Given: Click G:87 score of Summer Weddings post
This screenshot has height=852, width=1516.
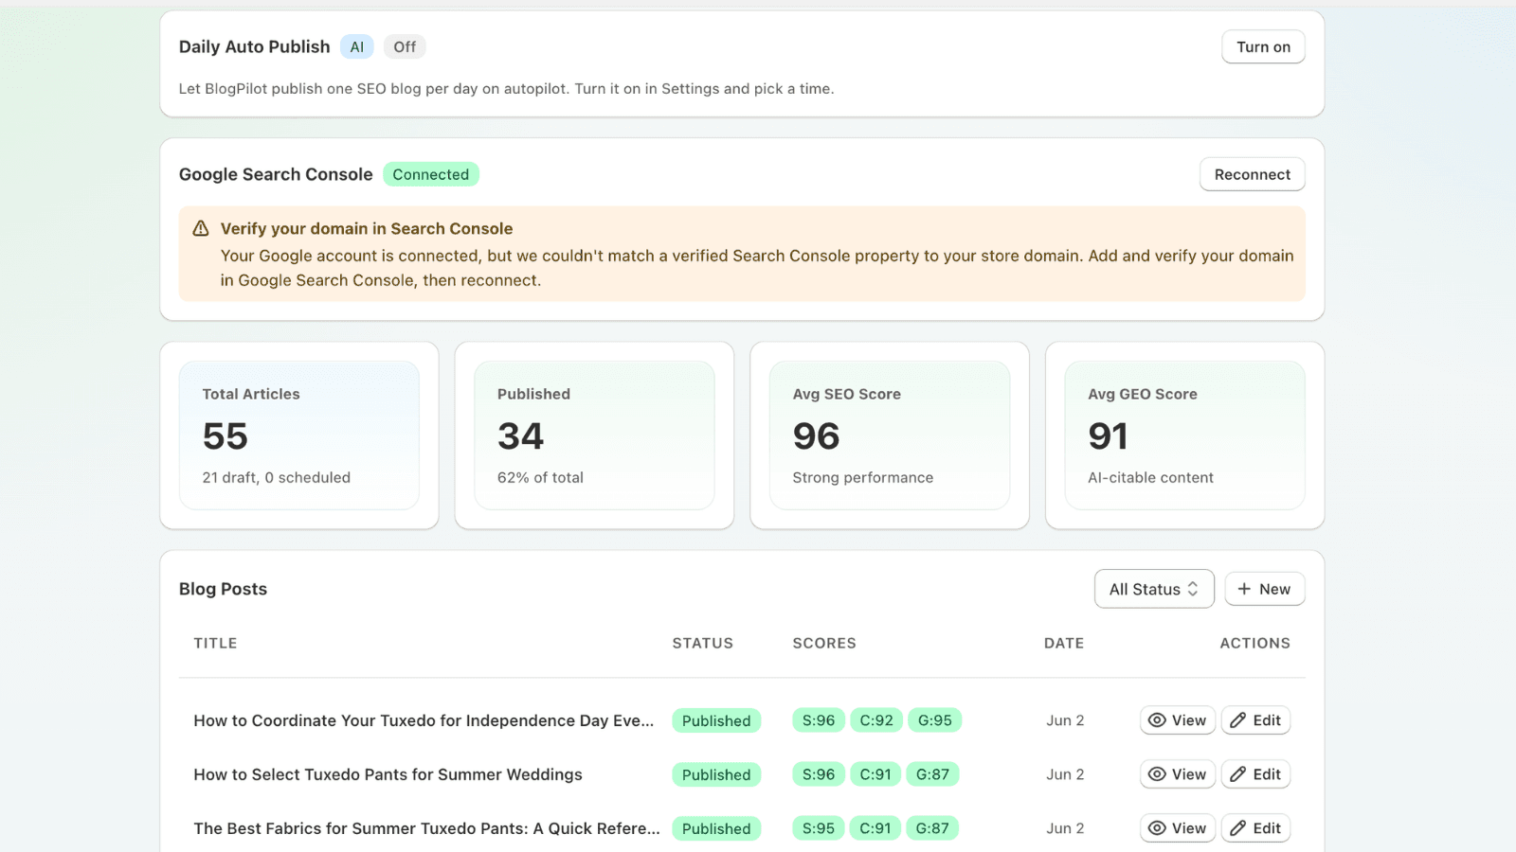Looking at the screenshot, I should coord(932,774).
